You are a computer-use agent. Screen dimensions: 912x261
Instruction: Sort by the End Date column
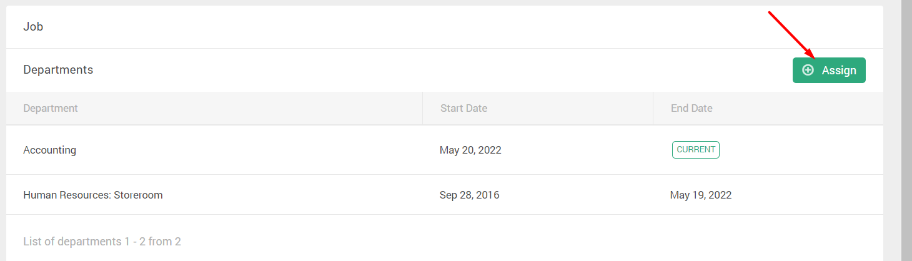point(691,108)
